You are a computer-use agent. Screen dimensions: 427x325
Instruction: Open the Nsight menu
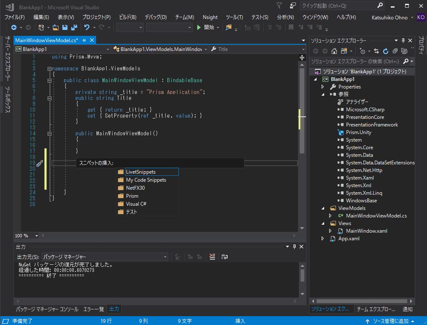[210, 17]
